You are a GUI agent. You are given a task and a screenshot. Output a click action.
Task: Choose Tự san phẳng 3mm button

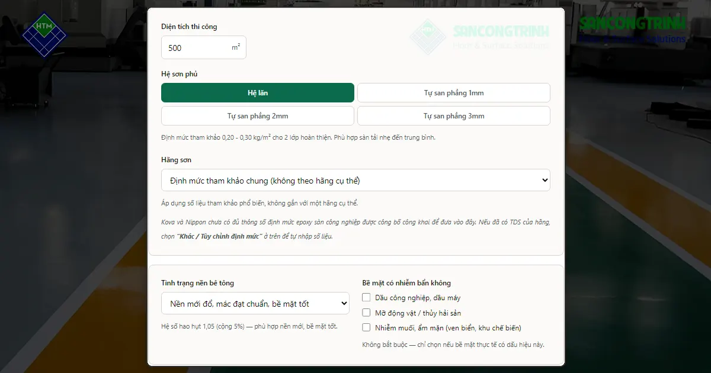pos(454,116)
